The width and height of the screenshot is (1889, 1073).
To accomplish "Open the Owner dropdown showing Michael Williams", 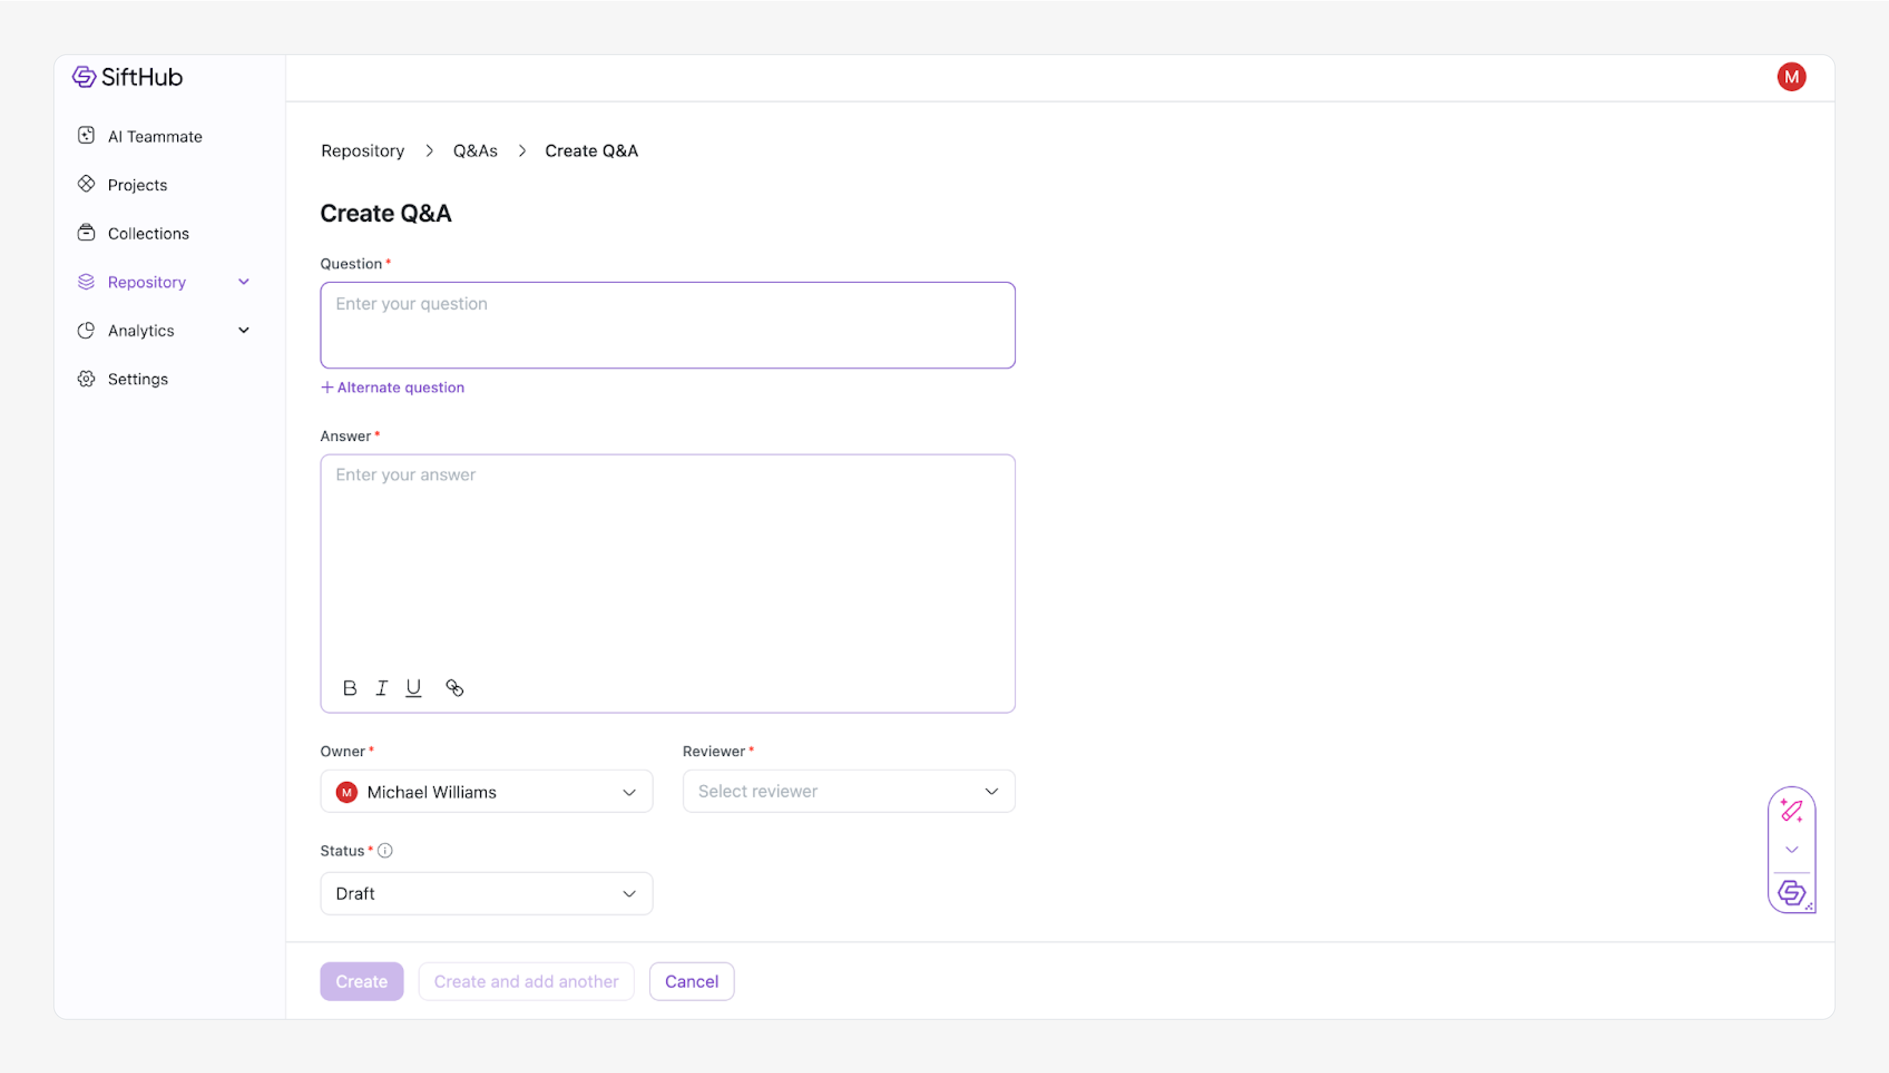I will tap(486, 791).
